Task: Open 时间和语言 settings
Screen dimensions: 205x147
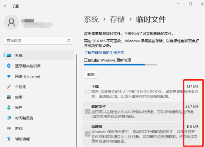Action: pos(39,118)
